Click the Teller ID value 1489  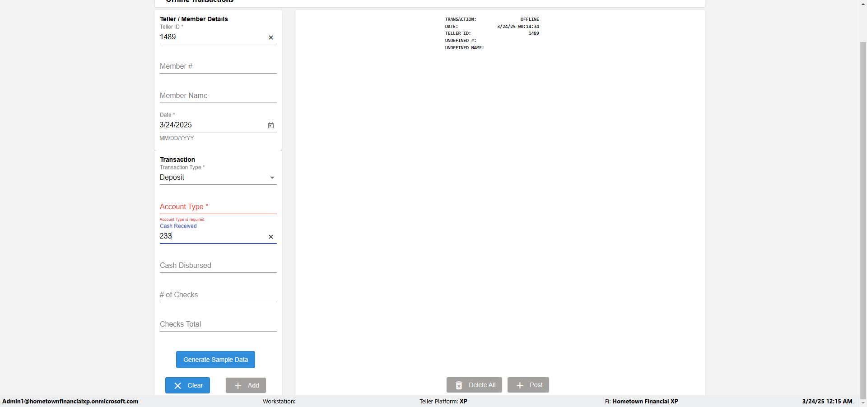click(x=168, y=37)
